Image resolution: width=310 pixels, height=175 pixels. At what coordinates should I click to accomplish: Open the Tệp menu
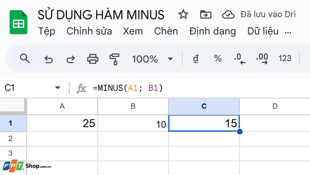tap(46, 32)
